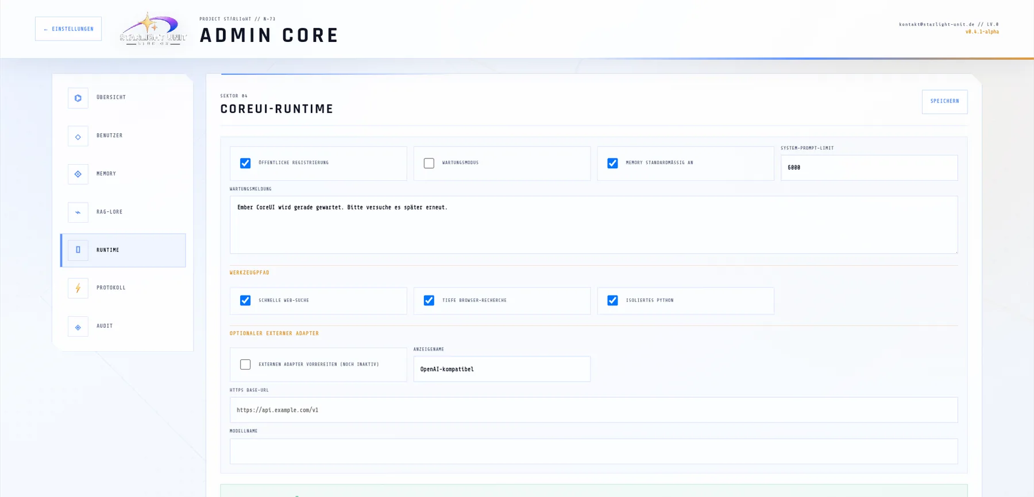Screen dimensions: 1034x497
Task: Uncheck Memory Standardmäßig An
Action: 613,163
